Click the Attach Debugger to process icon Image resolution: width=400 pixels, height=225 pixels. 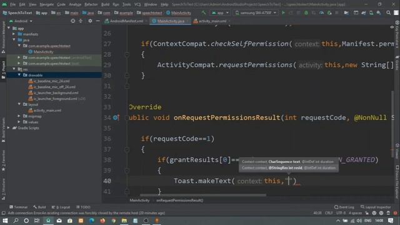[x=329, y=12]
